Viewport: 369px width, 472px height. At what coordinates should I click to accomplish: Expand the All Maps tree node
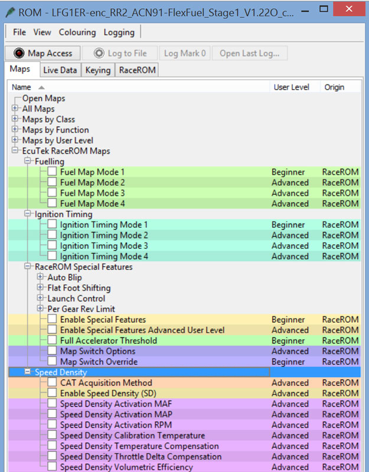tap(15, 108)
